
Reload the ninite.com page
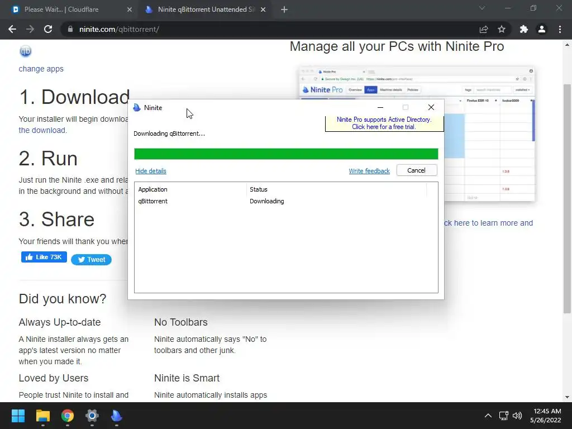point(48,29)
